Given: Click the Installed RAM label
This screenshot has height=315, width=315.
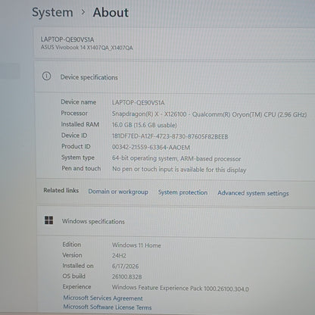Looking at the screenshot, I should 80,124.
